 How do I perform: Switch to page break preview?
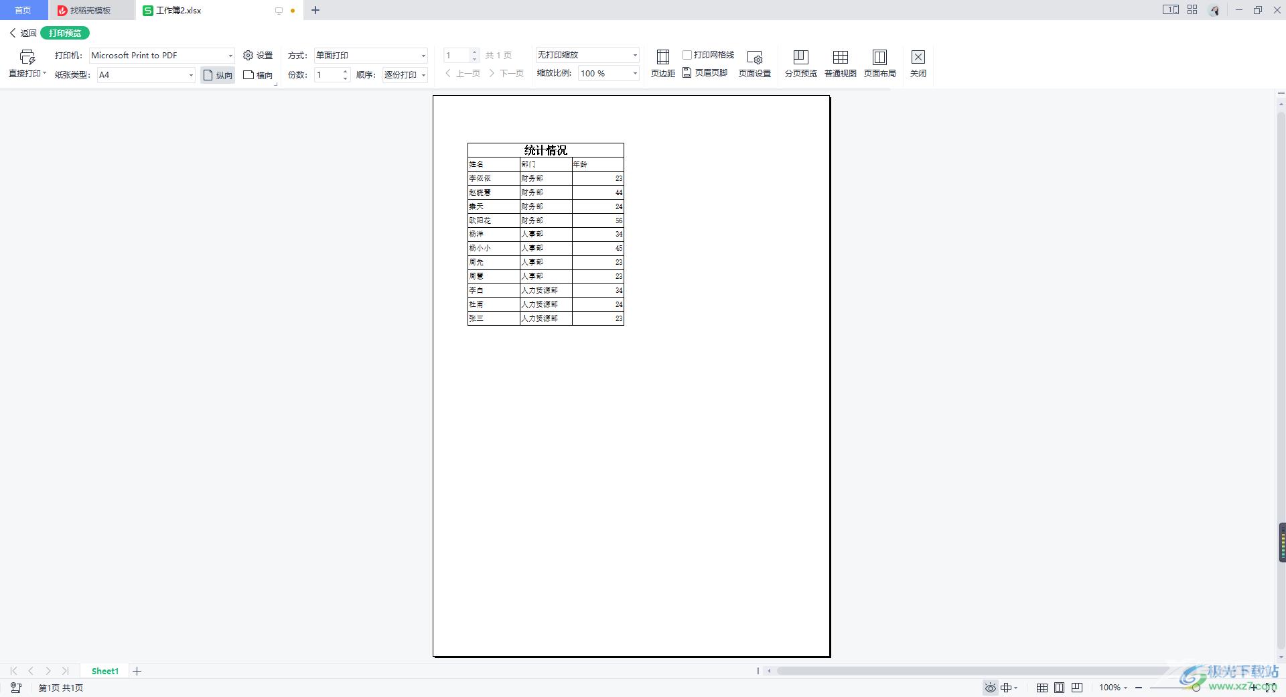click(x=800, y=64)
